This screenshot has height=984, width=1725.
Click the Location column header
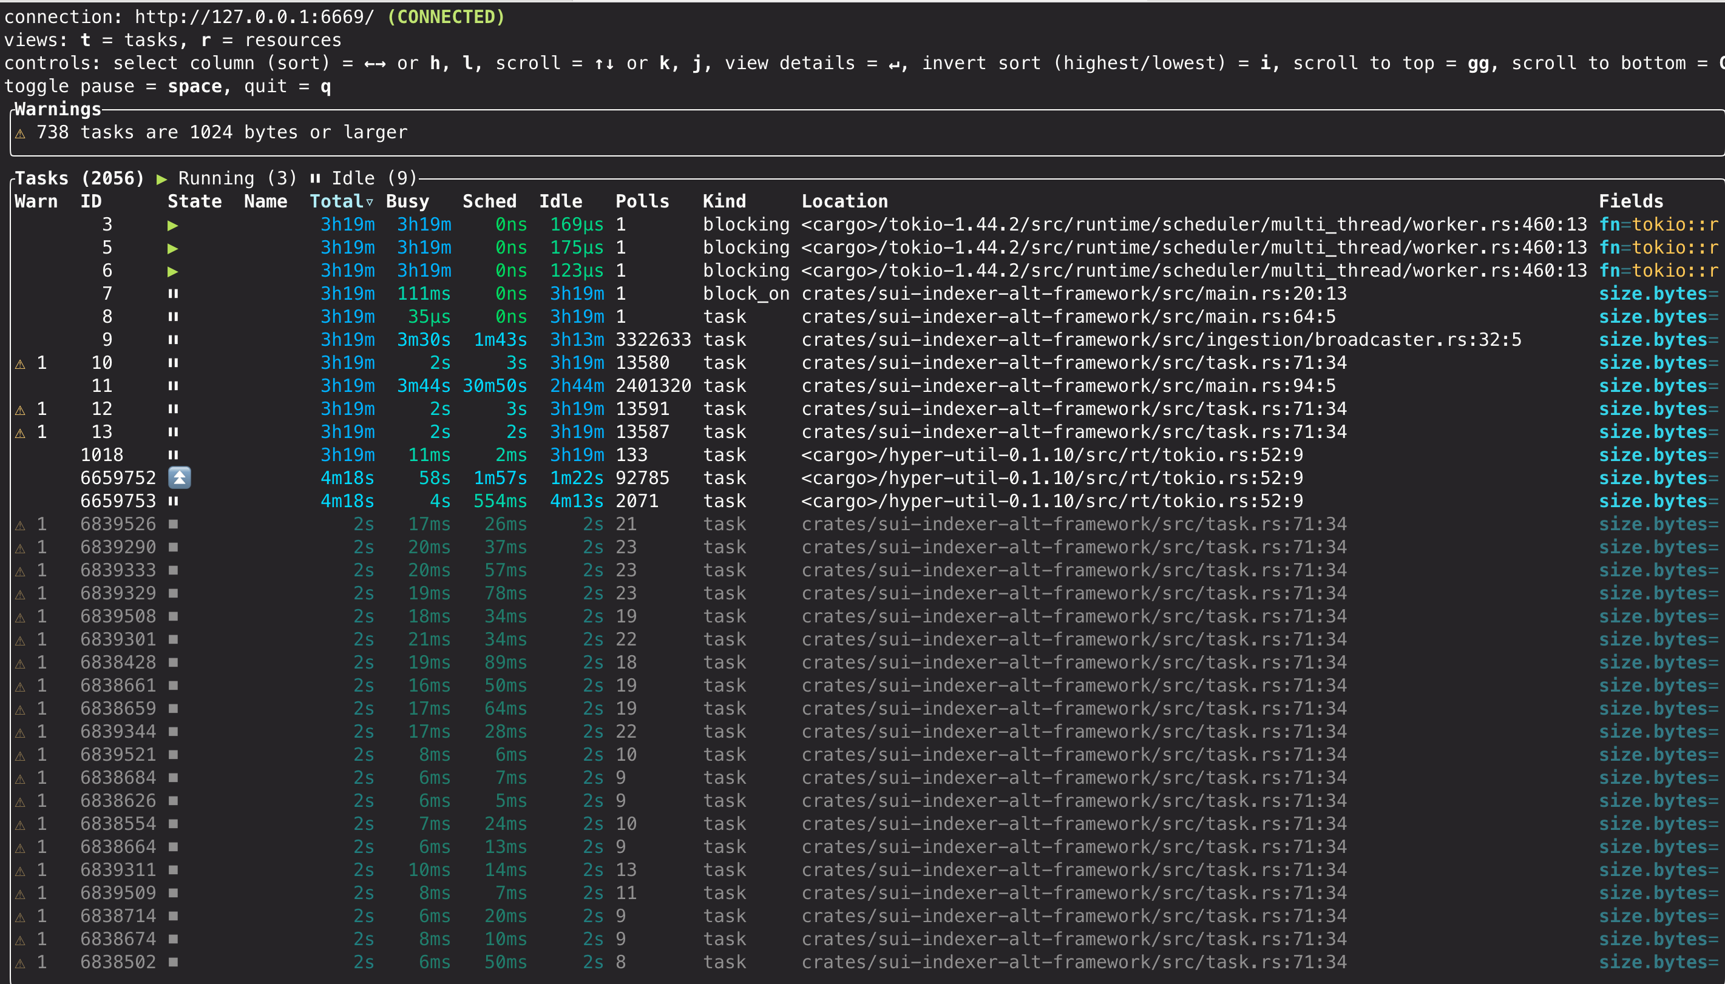click(x=844, y=201)
